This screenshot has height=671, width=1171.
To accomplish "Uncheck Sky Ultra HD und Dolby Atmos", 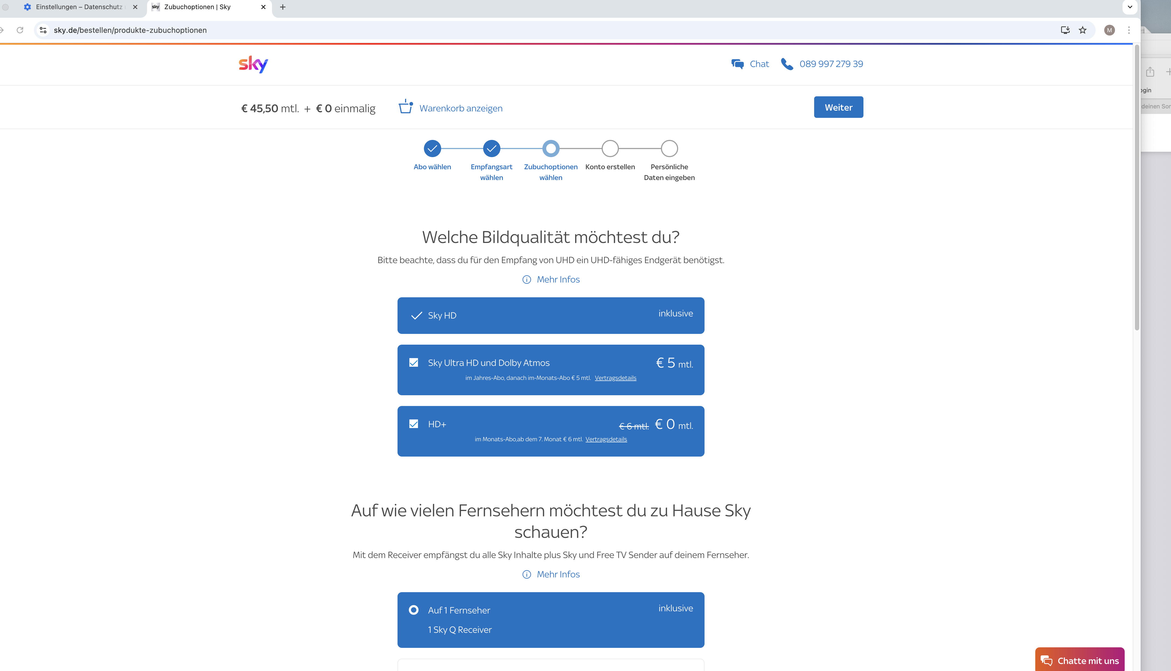I will point(414,363).
